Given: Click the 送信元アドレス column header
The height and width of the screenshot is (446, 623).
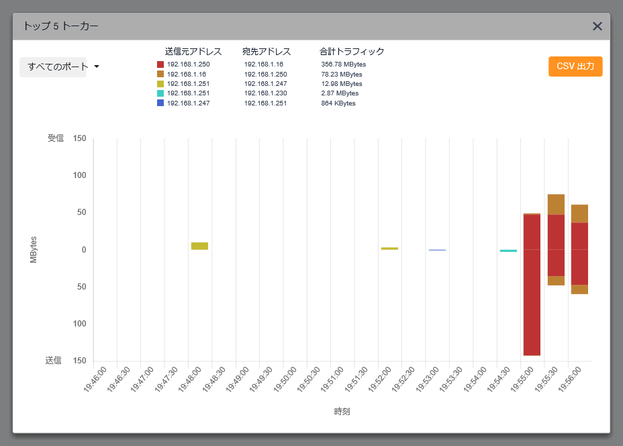Looking at the screenshot, I should (x=193, y=52).
